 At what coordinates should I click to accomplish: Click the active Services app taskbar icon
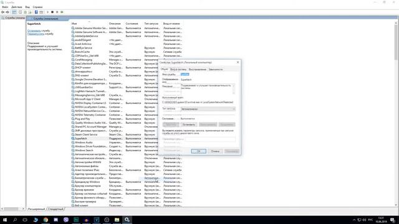tap(127, 220)
